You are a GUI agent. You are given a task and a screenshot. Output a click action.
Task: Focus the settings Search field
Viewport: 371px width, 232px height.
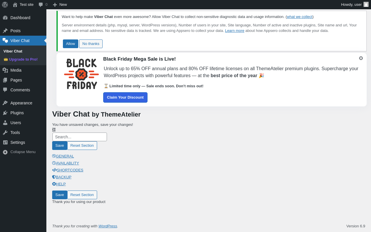[x=80, y=137]
